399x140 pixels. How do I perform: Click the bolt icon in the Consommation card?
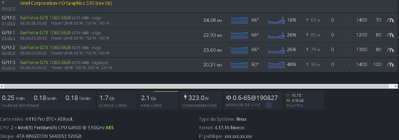(x=185, y=97)
